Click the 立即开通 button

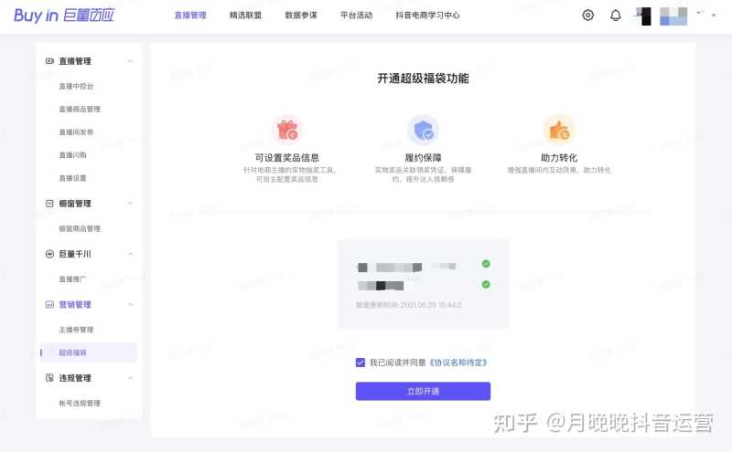point(423,391)
